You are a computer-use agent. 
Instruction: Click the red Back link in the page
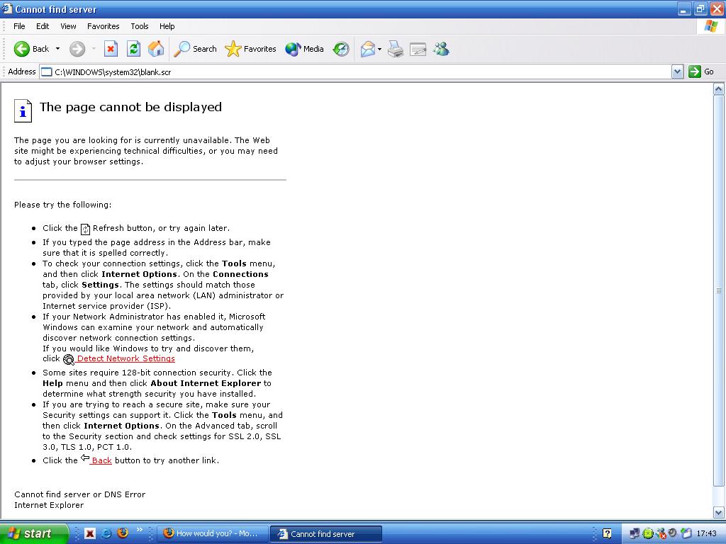click(102, 460)
